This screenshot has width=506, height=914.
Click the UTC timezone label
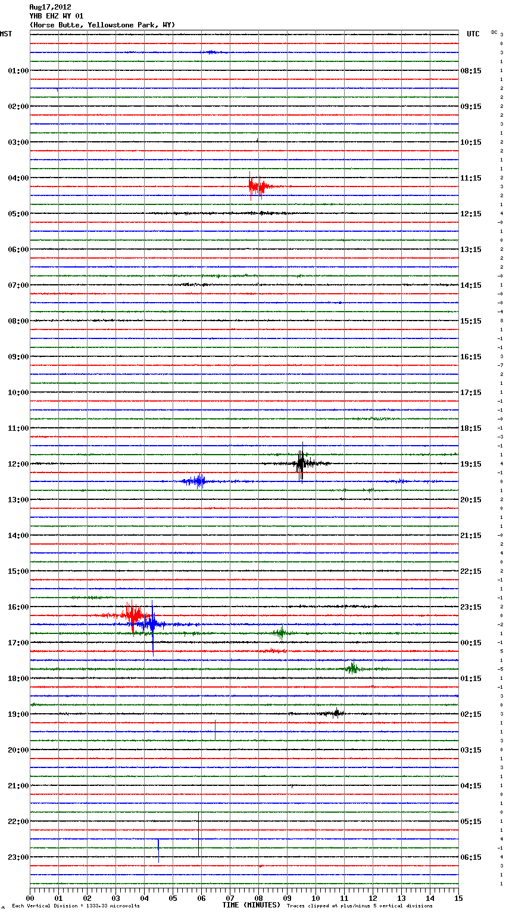click(x=473, y=34)
